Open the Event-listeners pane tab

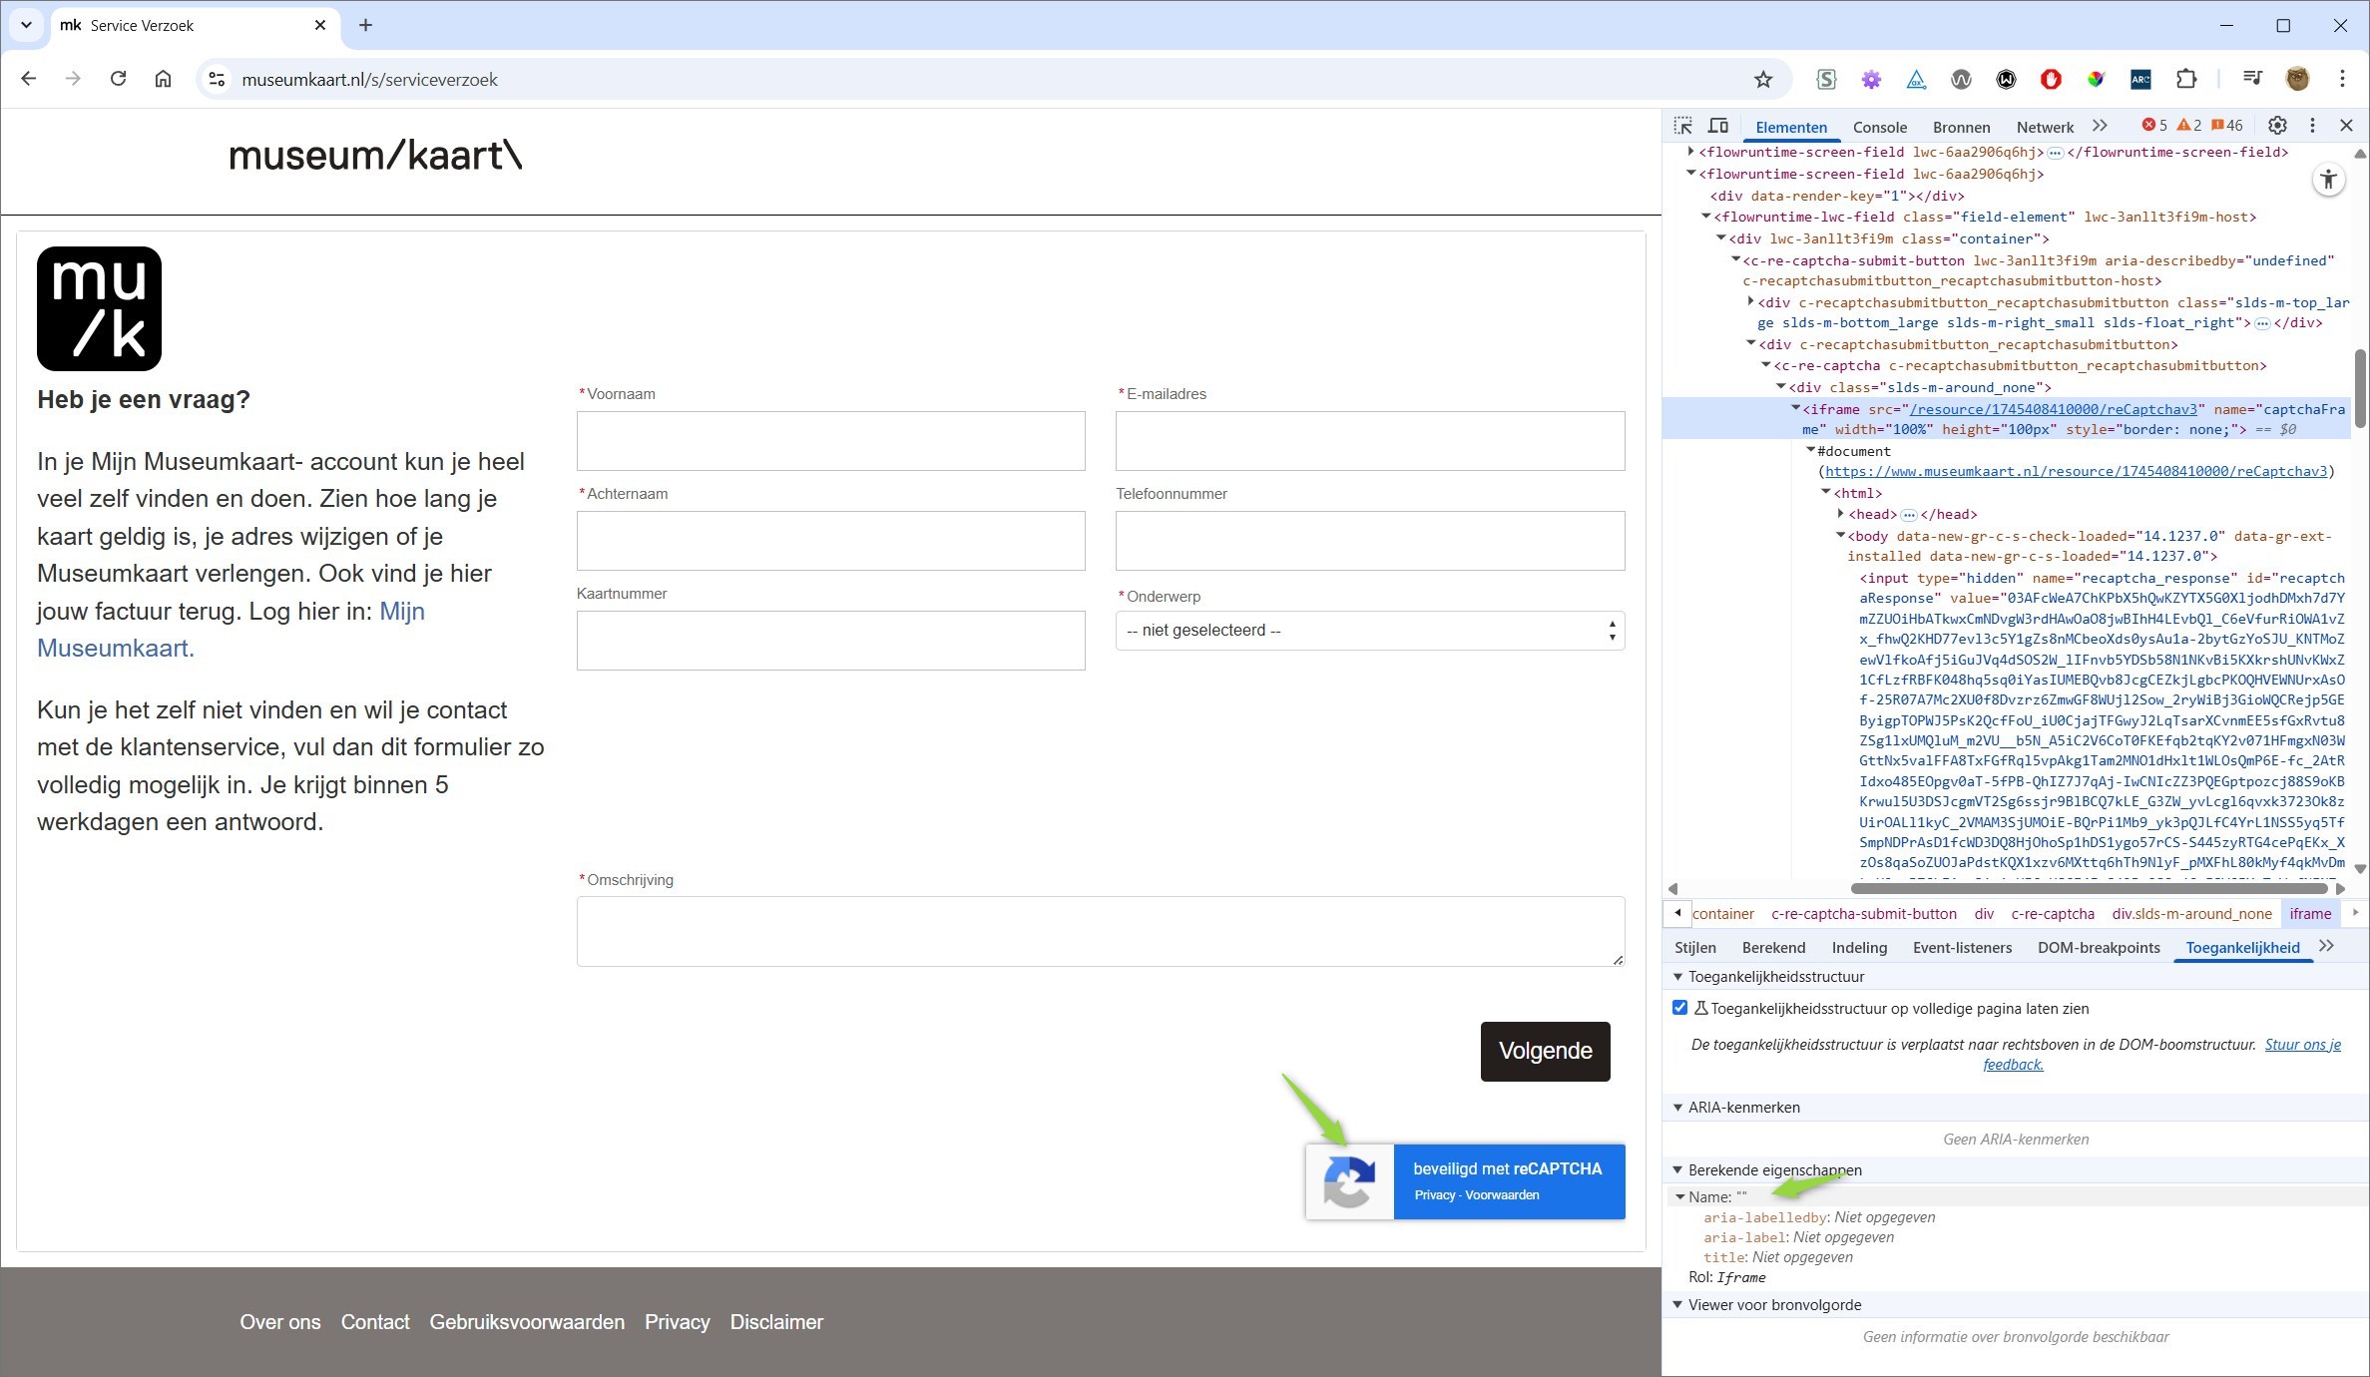coord(1962,948)
